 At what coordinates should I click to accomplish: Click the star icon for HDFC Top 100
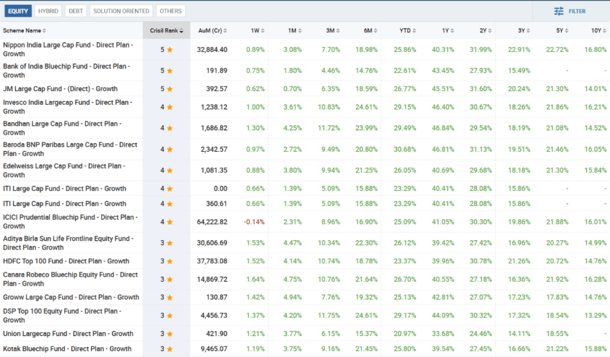(x=170, y=261)
